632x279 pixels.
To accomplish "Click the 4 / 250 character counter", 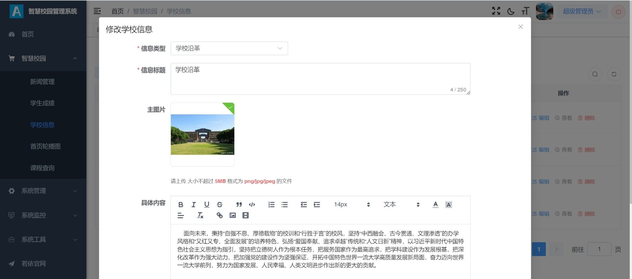I will point(458,90).
